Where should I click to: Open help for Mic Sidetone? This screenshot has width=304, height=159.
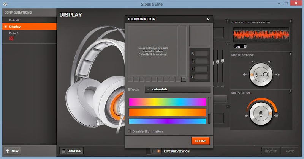pyautogui.click(x=290, y=53)
